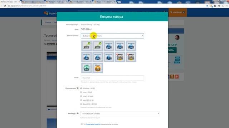Viewport: 229px width, 128px height.
Task: Close the first browser tab Тестовый товар
Action: coord(19,2)
